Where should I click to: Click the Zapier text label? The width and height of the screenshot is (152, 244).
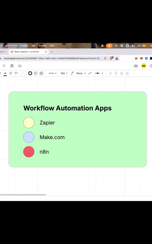(x=47, y=123)
